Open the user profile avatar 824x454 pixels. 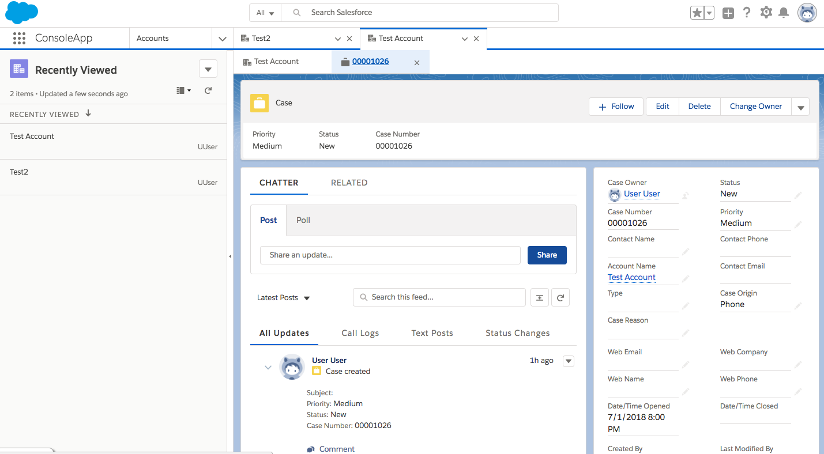807,13
